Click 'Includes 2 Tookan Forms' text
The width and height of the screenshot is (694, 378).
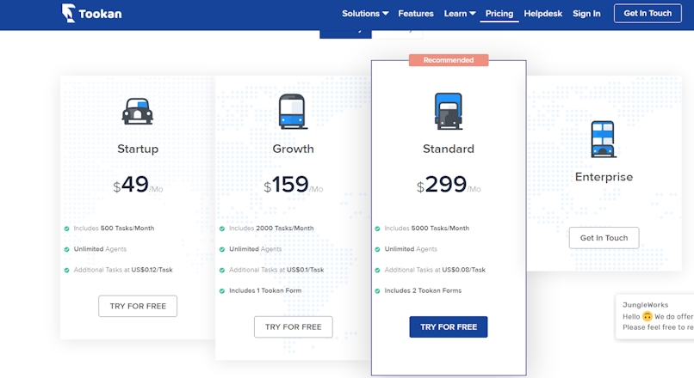click(423, 290)
